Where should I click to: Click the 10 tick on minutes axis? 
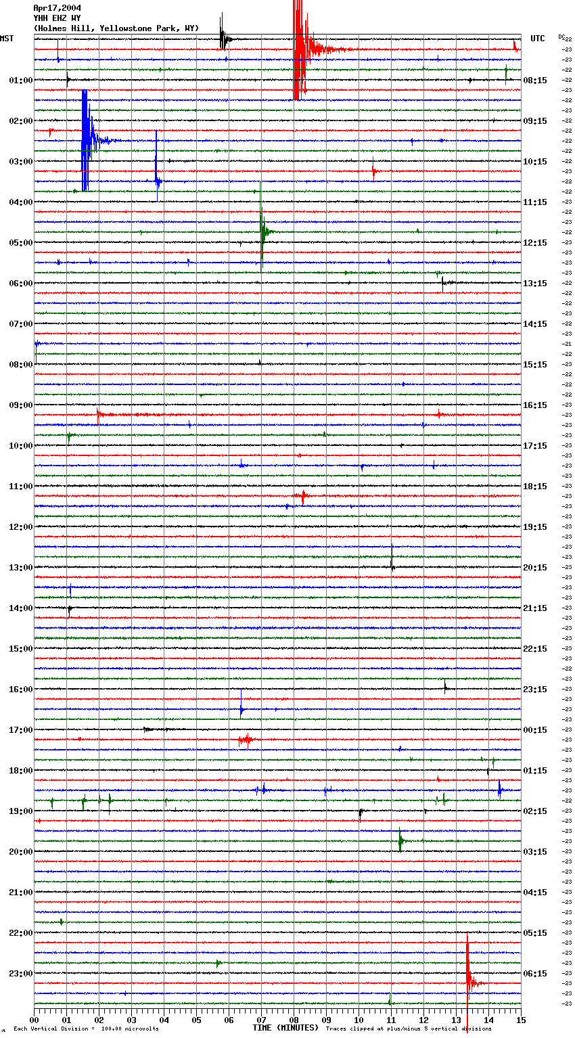(x=359, y=1020)
